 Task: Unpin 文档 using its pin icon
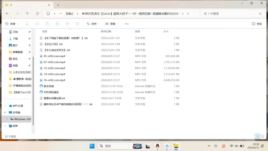pyautogui.click(x=29, y=32)
